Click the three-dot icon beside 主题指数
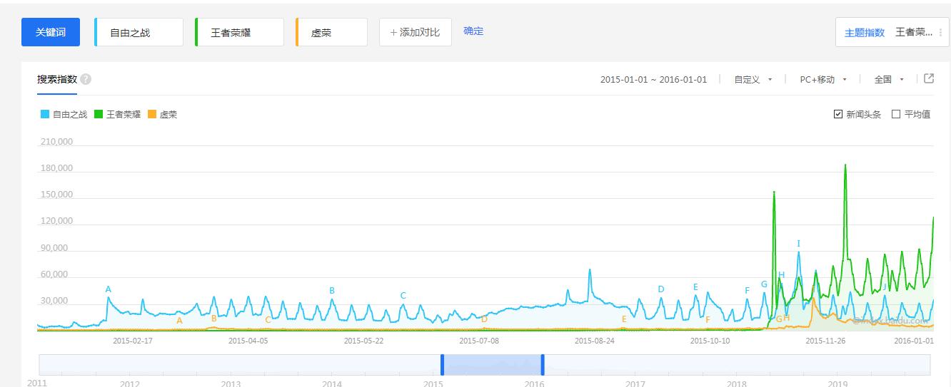Screen dimensions: 951x387 (x=941, y=33)
